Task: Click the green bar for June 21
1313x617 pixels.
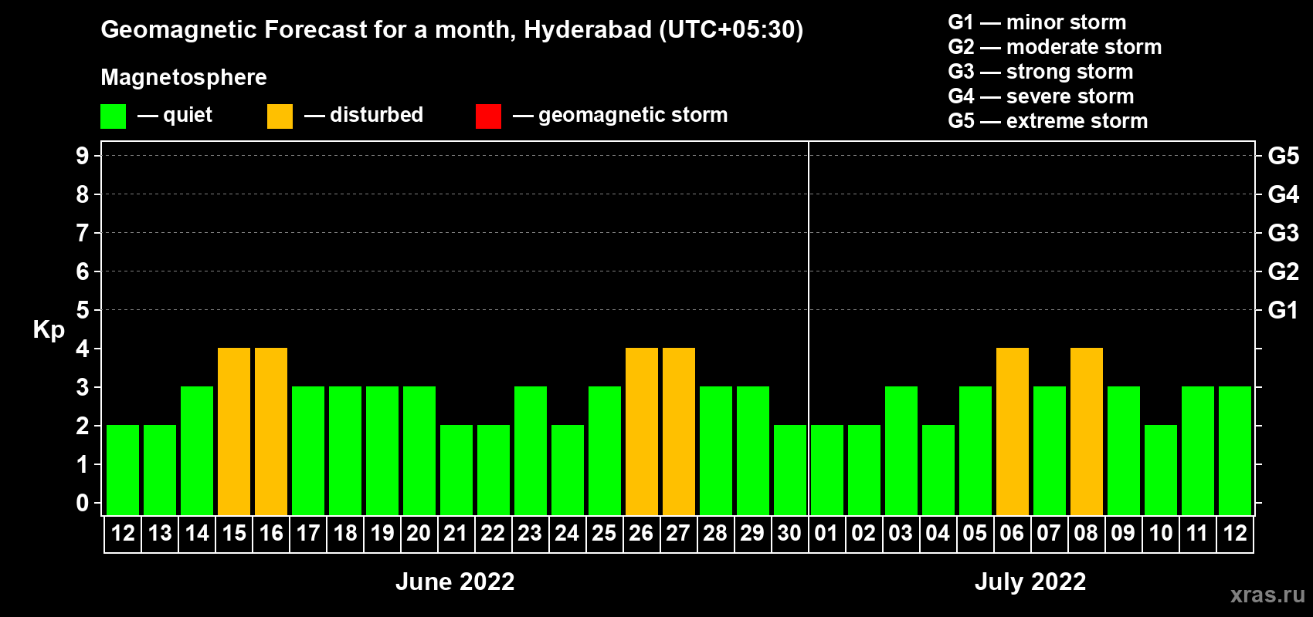Action: pyautogui.click(x=456, y=470)
